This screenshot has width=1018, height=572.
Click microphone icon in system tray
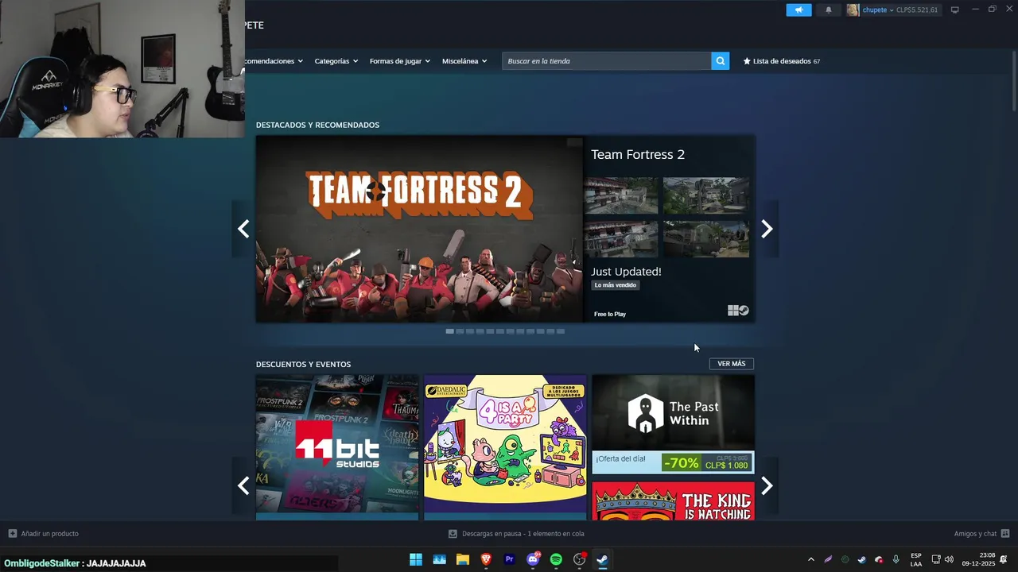point(896,559)
